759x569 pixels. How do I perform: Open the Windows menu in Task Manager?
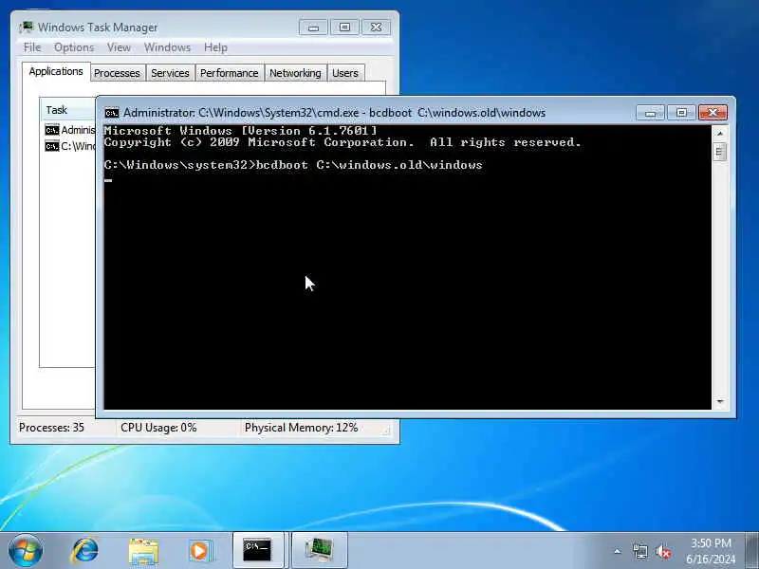pos(168,47)
